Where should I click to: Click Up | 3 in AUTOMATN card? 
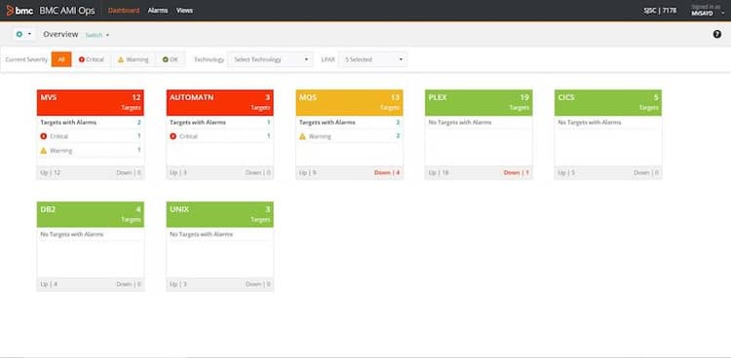178,173
